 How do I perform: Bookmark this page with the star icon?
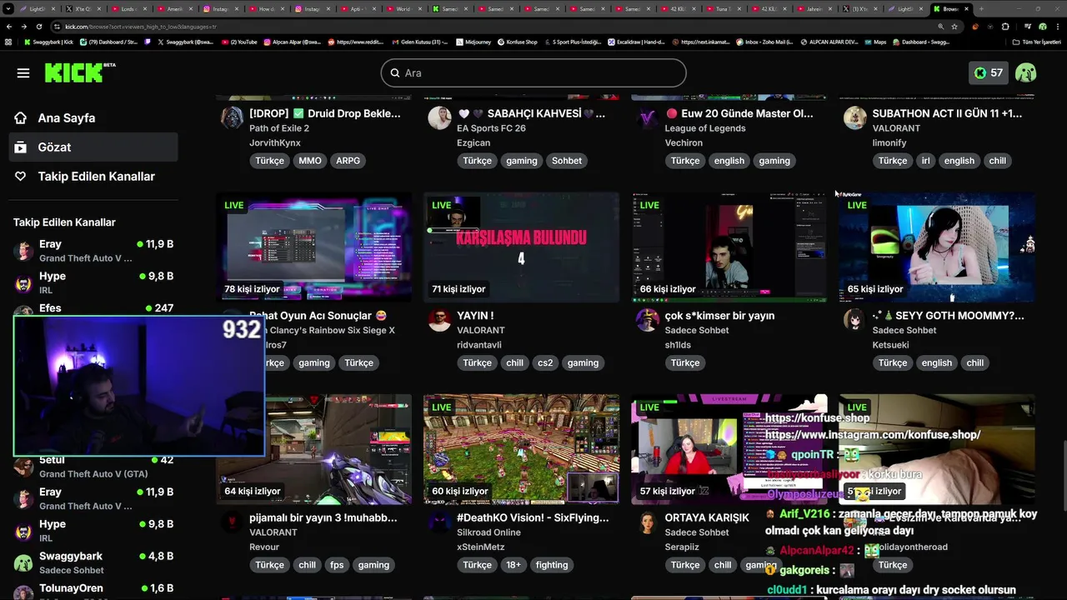(954, 27)
